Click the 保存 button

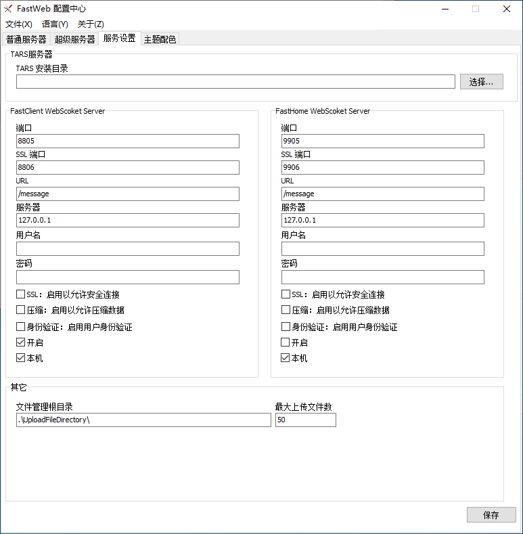pyautogui.click(x=491, y=515)
